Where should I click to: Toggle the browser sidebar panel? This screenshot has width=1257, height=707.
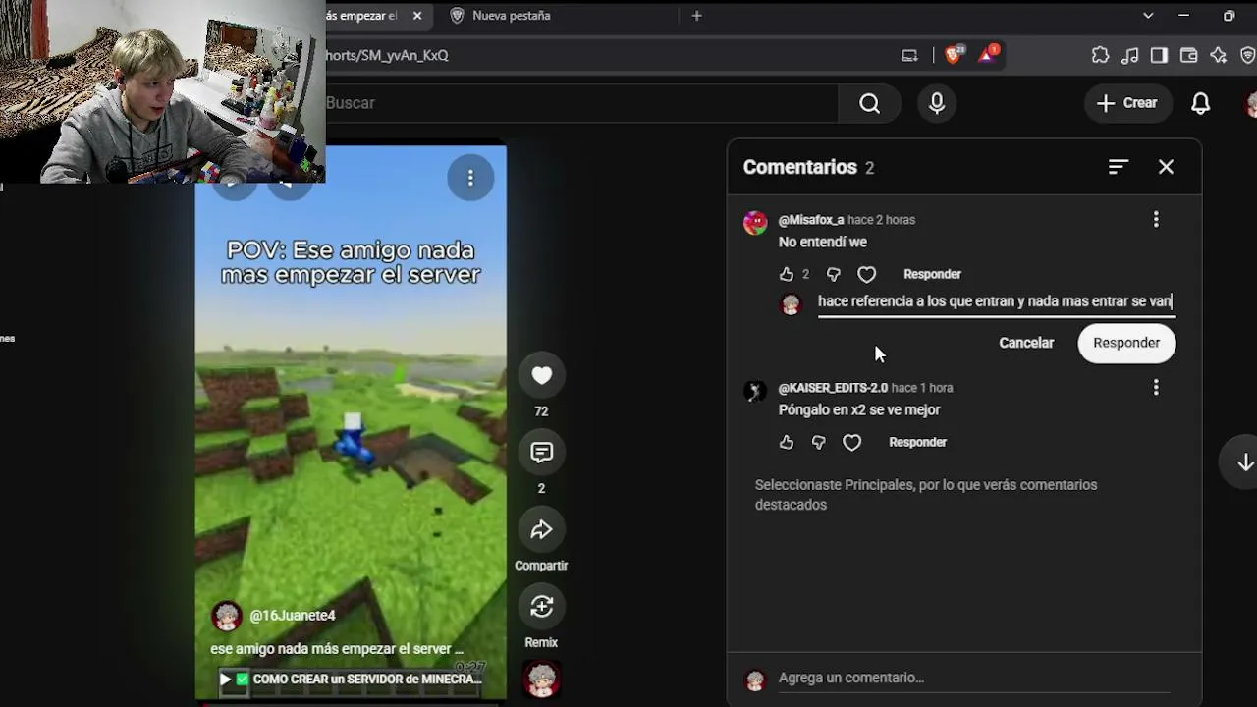1159,55
